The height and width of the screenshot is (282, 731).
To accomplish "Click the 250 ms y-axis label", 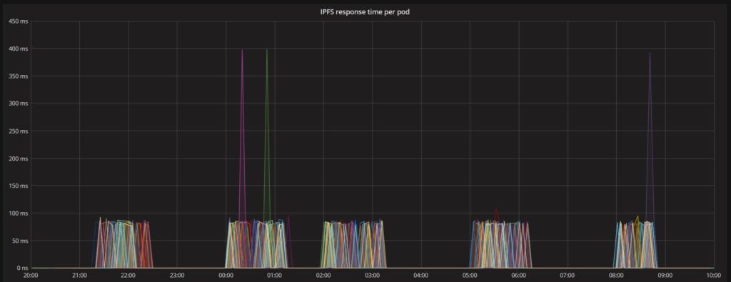I will pos(19,131).
